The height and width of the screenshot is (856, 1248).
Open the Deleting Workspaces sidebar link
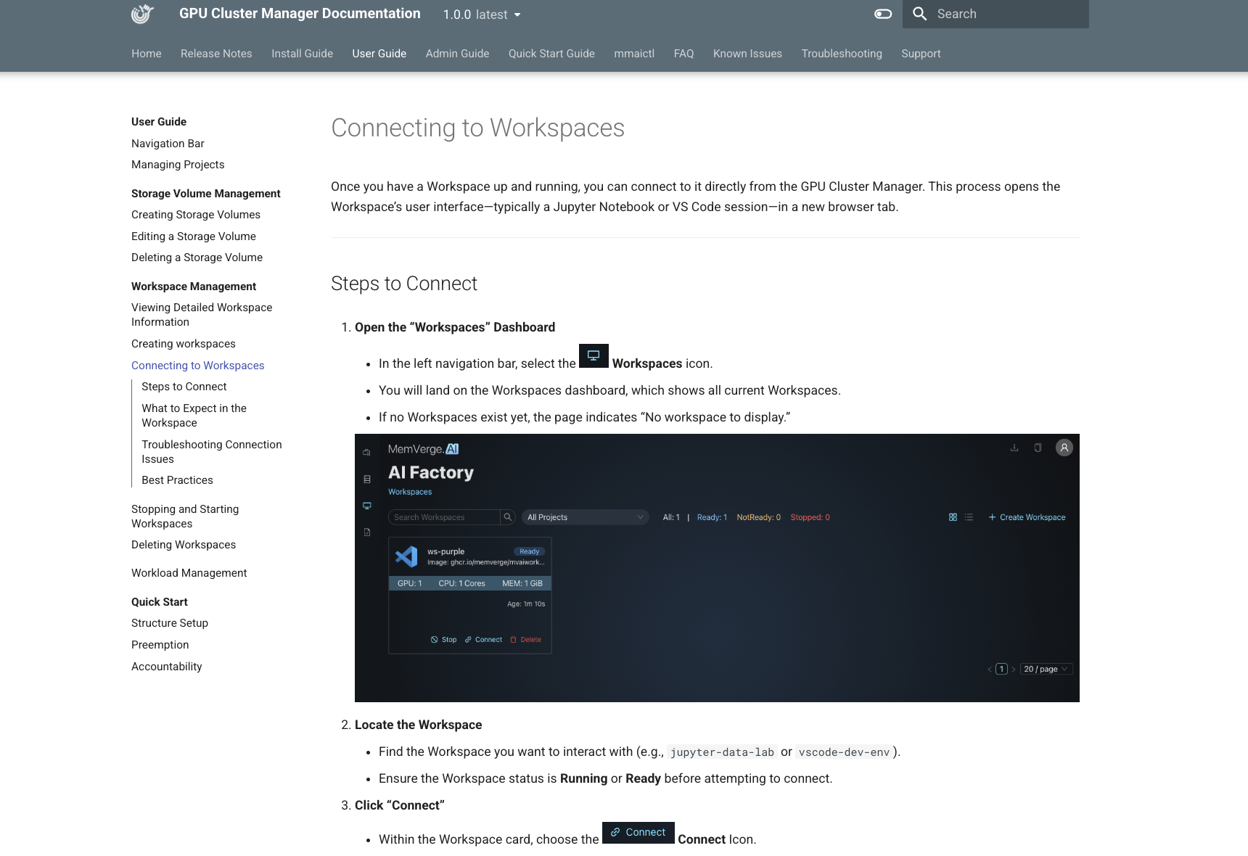click(x=183, y=545)
